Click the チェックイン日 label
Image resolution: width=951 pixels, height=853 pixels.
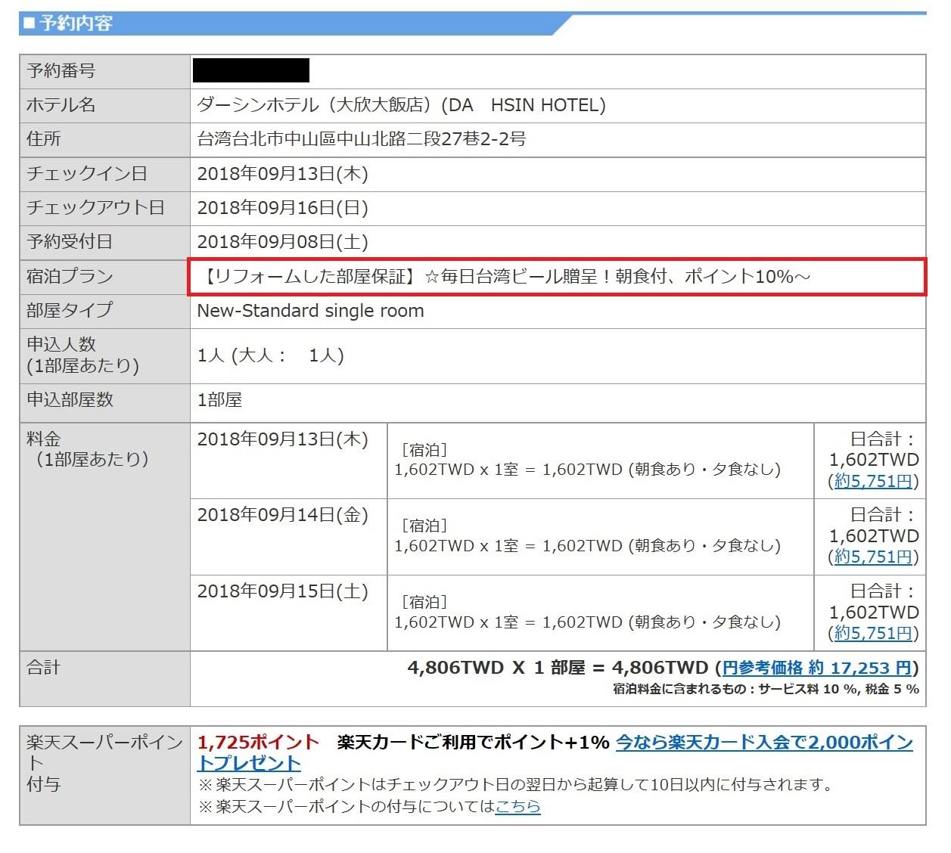(x=87, y=174)
